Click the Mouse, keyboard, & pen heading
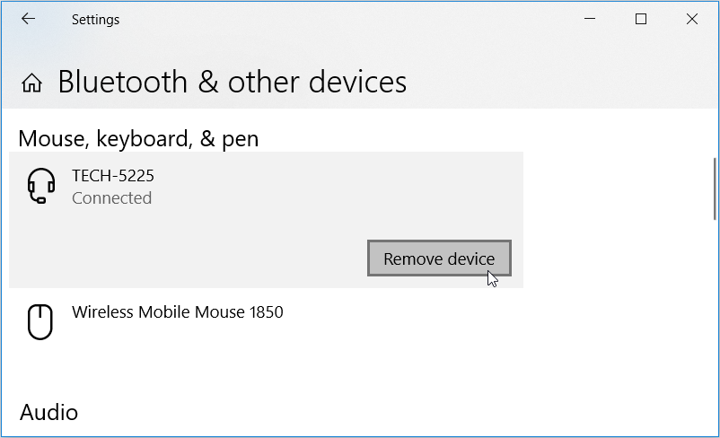Image resolution: width=720 pixels, height=438 pixels. 138,138
